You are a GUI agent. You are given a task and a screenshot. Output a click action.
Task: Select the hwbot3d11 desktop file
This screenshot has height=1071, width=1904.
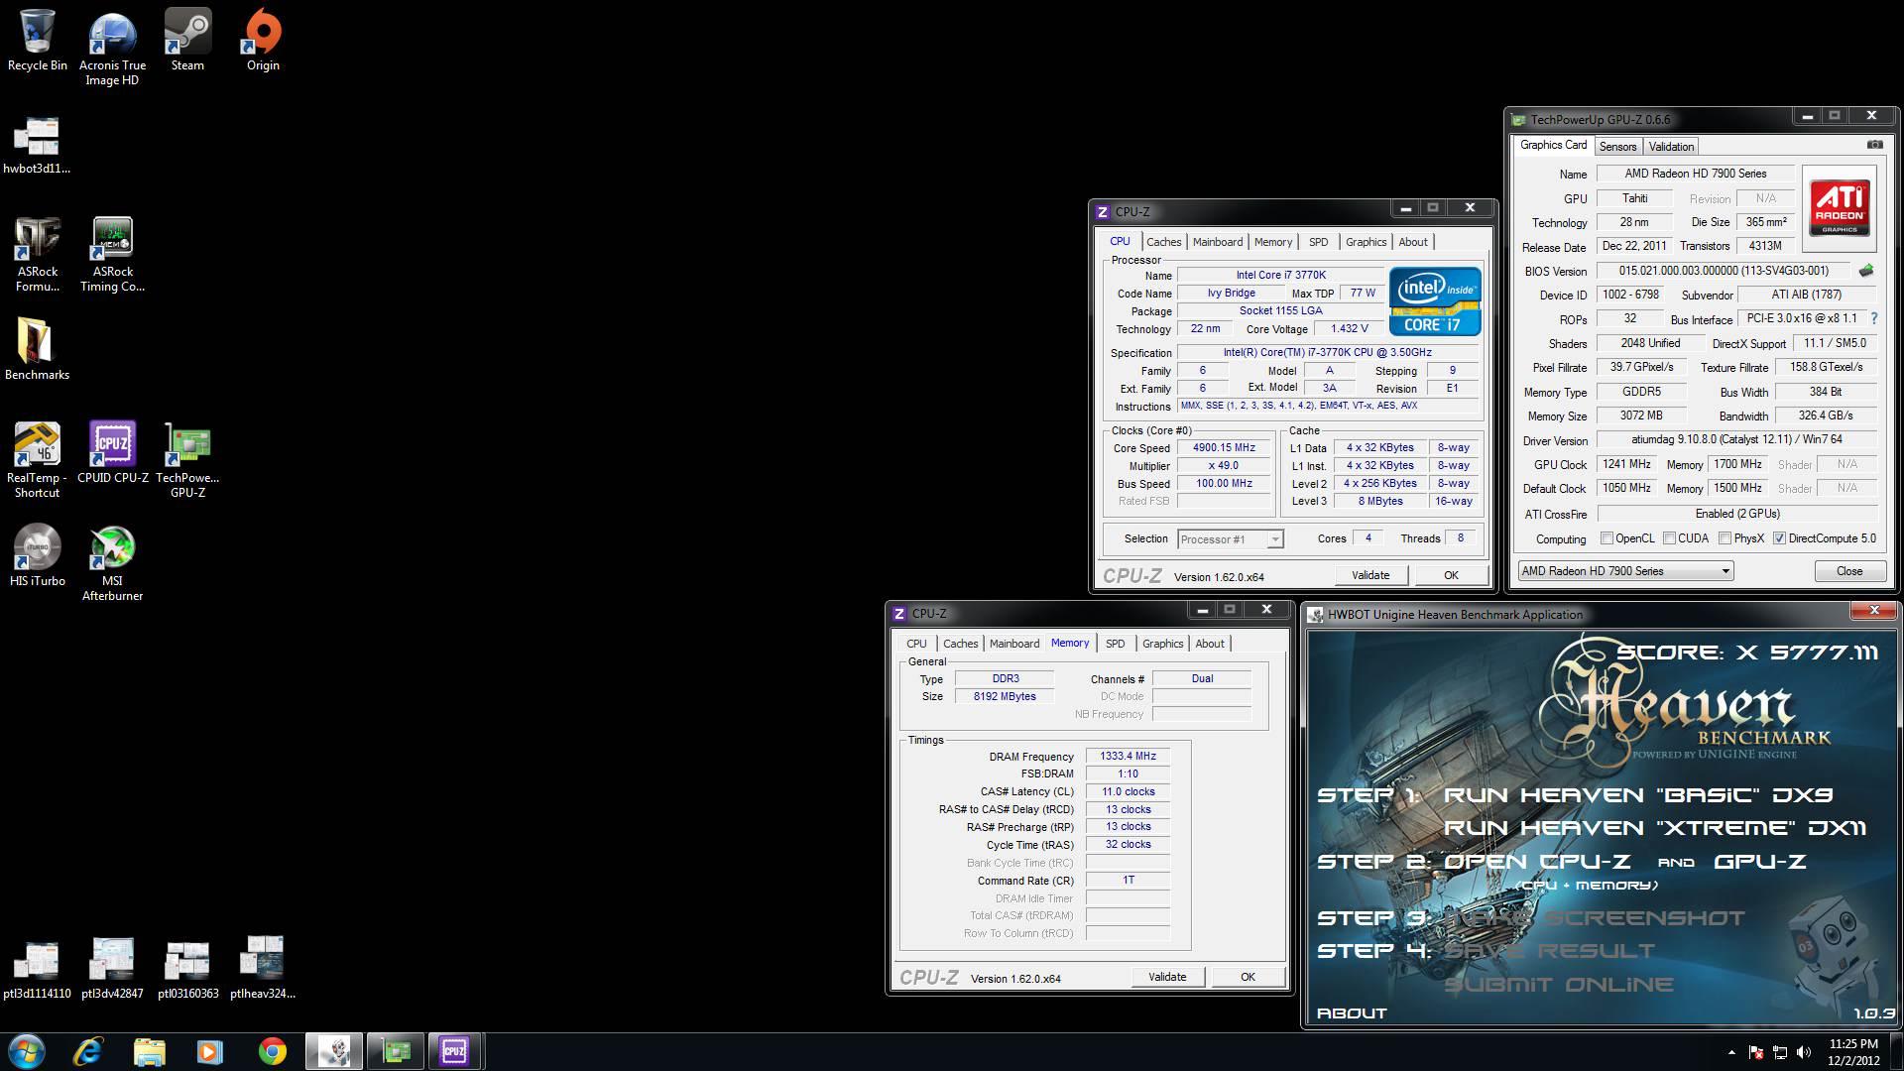point(37,145)
